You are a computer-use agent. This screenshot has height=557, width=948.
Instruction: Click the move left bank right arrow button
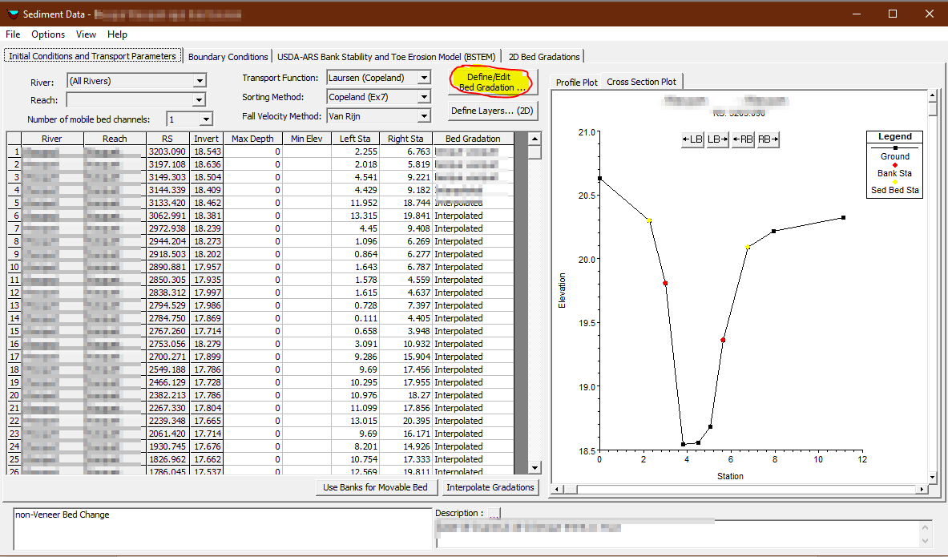(717, 139)
